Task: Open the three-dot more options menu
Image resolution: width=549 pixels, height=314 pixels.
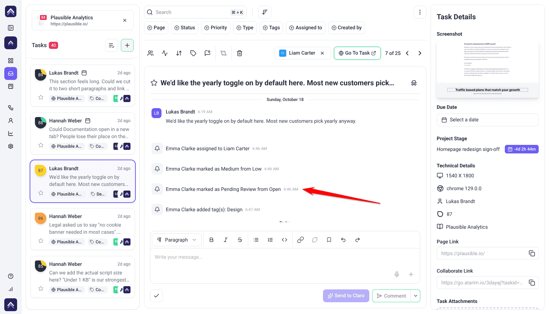Action: pyautogui.click(x=420, y=12)
